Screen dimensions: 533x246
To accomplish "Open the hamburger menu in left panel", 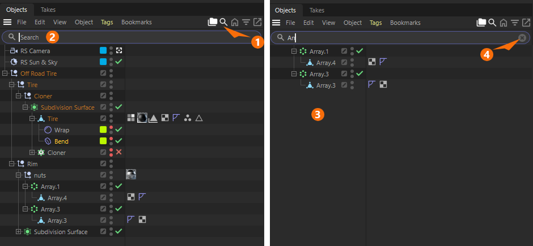I will pyautogui.click(x=7, y=23).
